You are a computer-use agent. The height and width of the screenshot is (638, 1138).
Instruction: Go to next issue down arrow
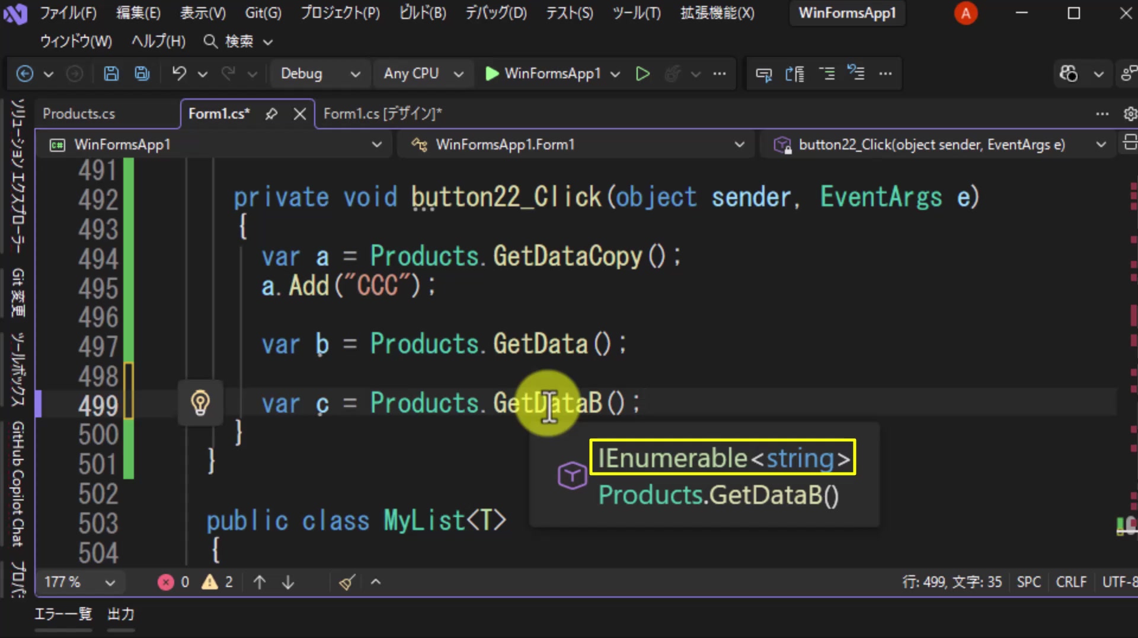coord(288,582)
